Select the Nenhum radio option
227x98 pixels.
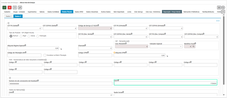tap(11, 36)
